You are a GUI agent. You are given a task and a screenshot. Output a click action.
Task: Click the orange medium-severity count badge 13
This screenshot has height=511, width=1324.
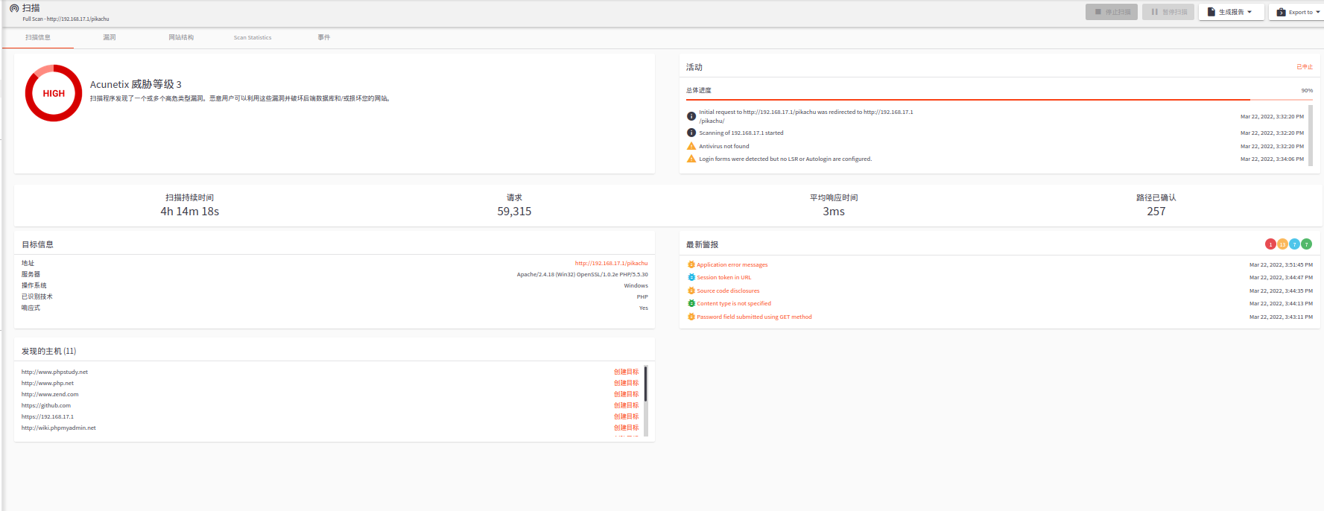[x=1282, y=244]
